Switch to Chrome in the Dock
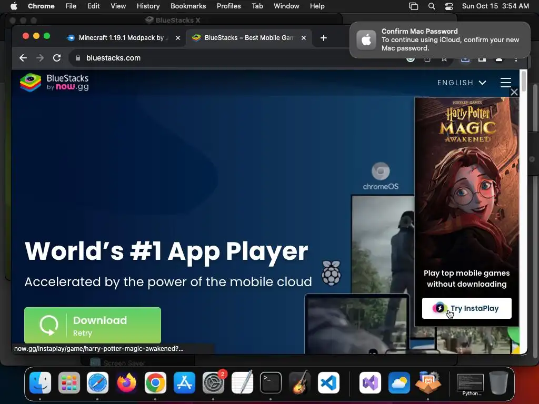539x404 pixels. (155, 382)
